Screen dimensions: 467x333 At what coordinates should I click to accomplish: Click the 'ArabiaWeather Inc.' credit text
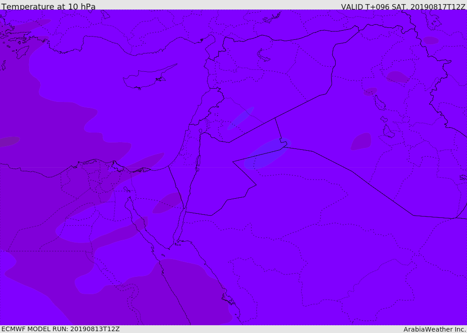pyautogui.click(x=435, y=329)
